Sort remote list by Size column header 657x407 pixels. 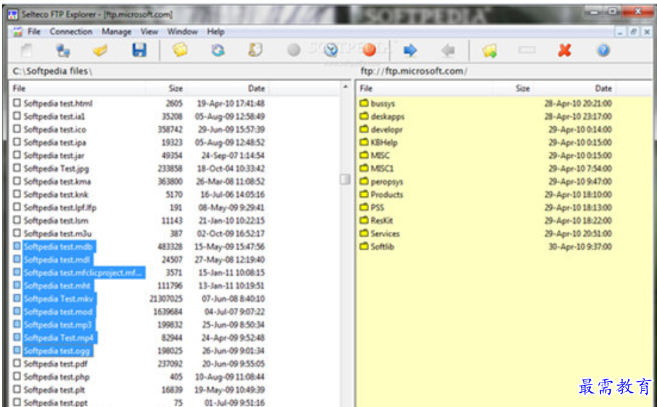tap(513, 88)
